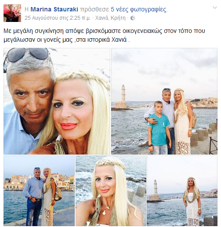
Task: Click the post text 'Με μεγάλη συγκίνηση απόψε'
Action: click(40, 31)
